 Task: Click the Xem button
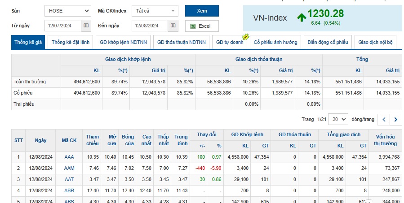[x=201, y=11]
